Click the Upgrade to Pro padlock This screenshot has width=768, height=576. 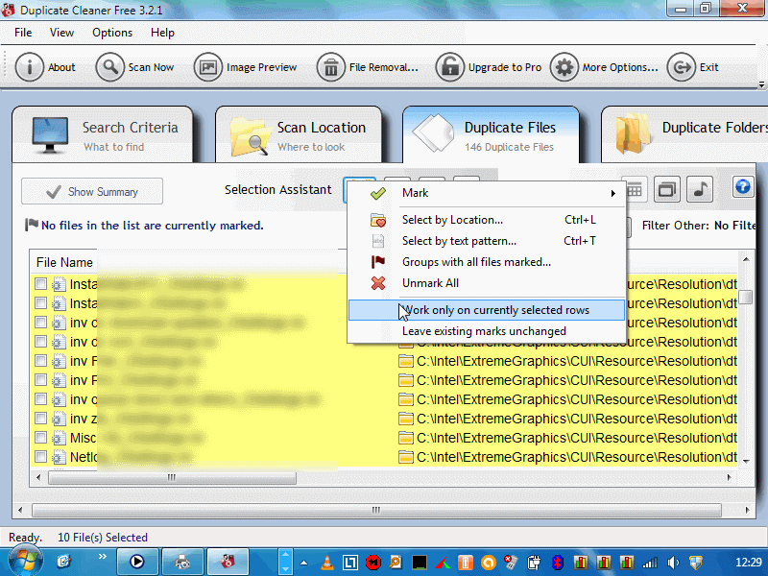click(448, 67)
